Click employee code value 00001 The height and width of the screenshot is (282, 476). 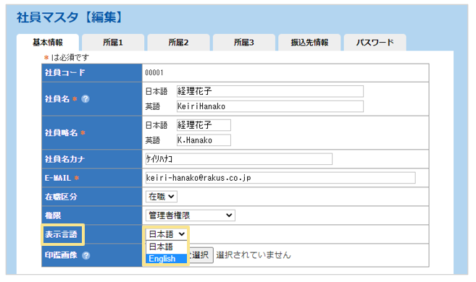154,73
